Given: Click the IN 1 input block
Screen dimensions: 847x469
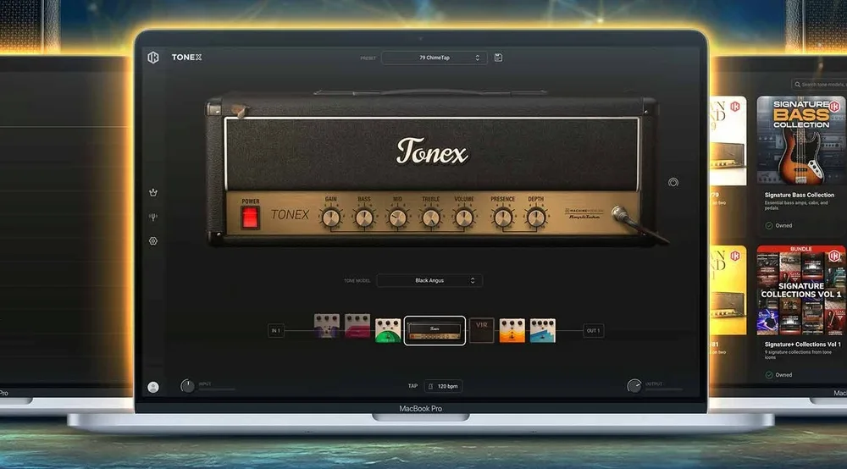Looking at the screenshot, I should click(276, 331).
